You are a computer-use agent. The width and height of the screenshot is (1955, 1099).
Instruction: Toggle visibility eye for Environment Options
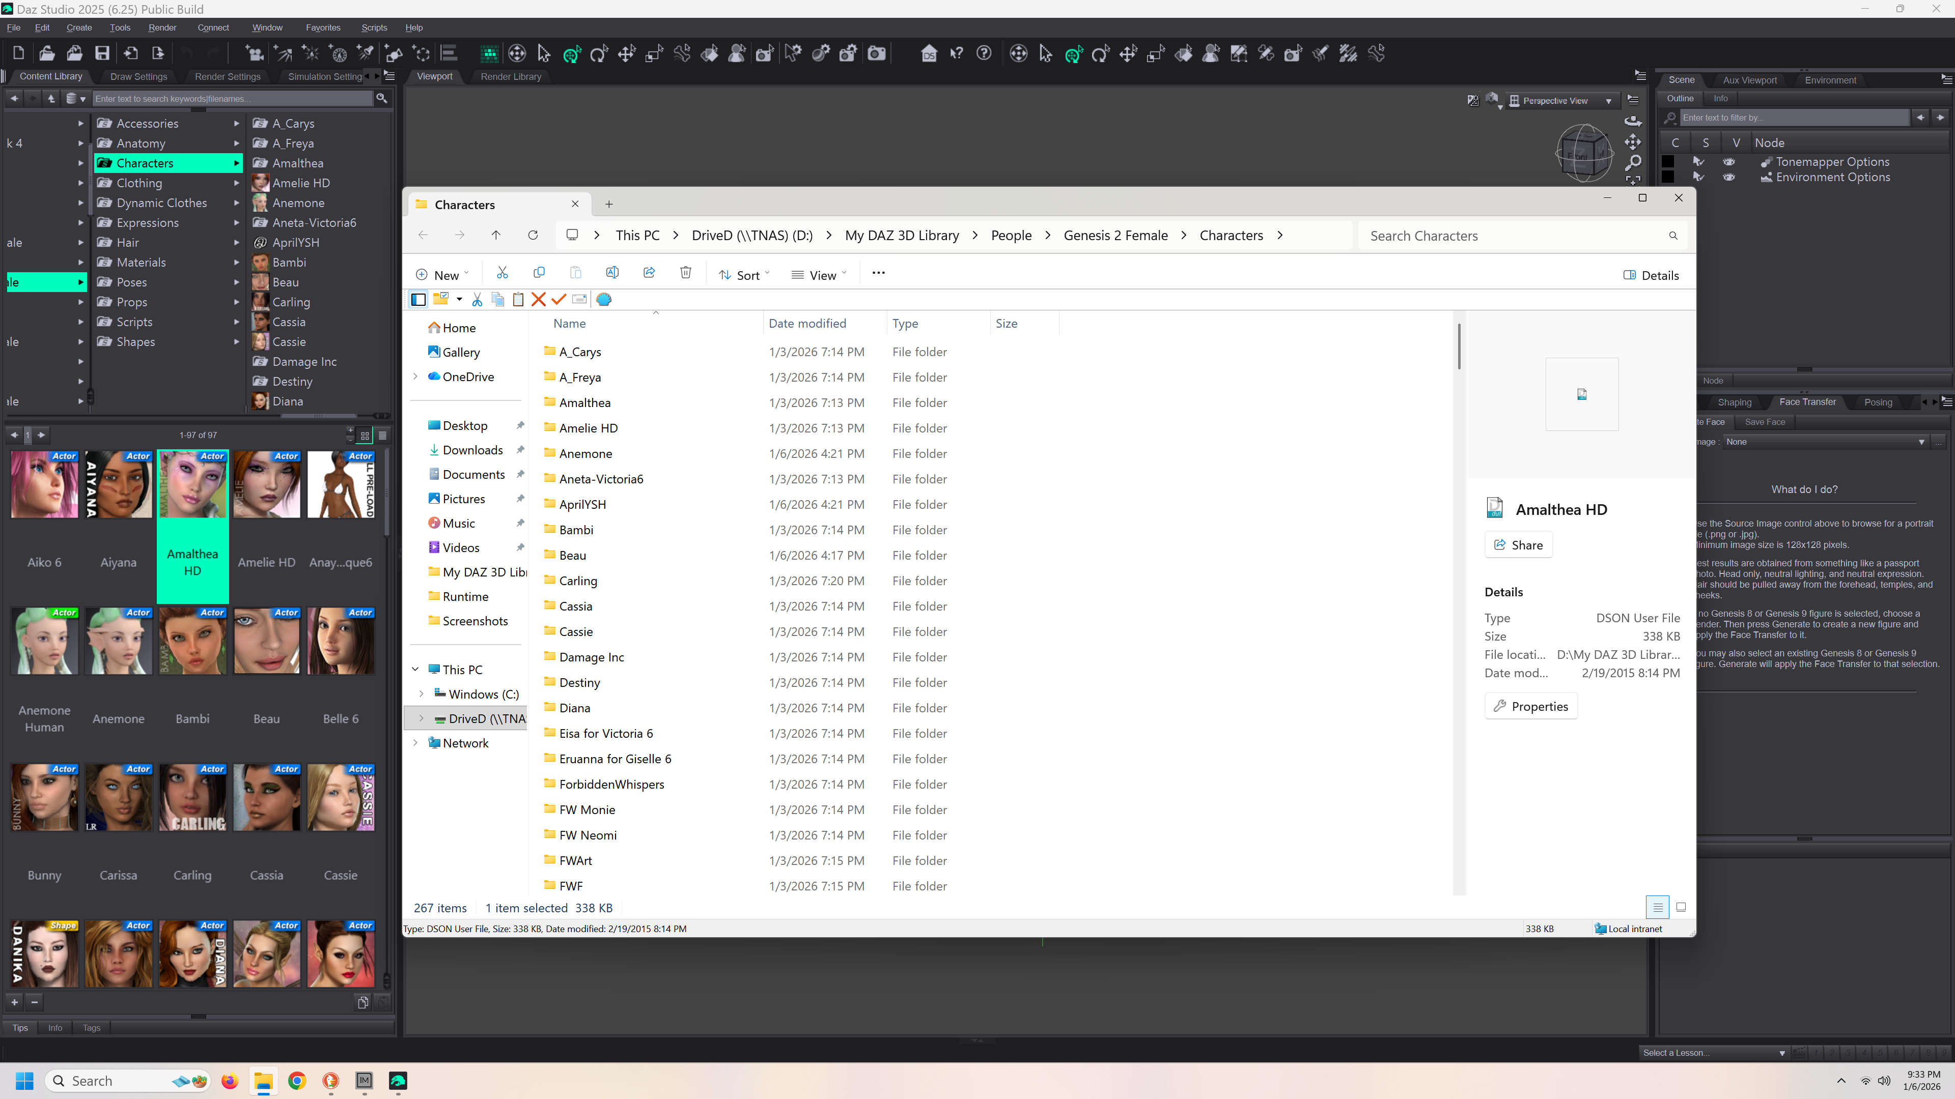coord(1729,178)
